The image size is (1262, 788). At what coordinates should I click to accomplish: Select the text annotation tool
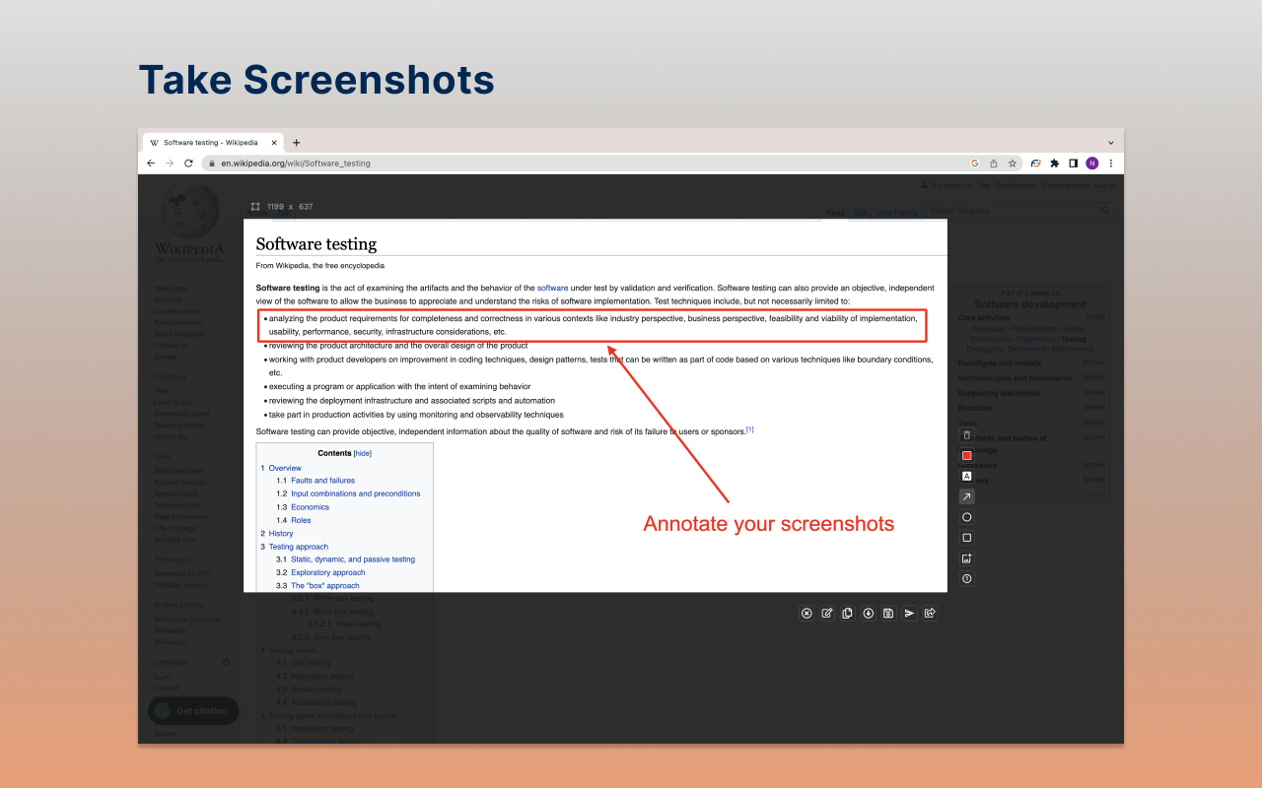966,476
